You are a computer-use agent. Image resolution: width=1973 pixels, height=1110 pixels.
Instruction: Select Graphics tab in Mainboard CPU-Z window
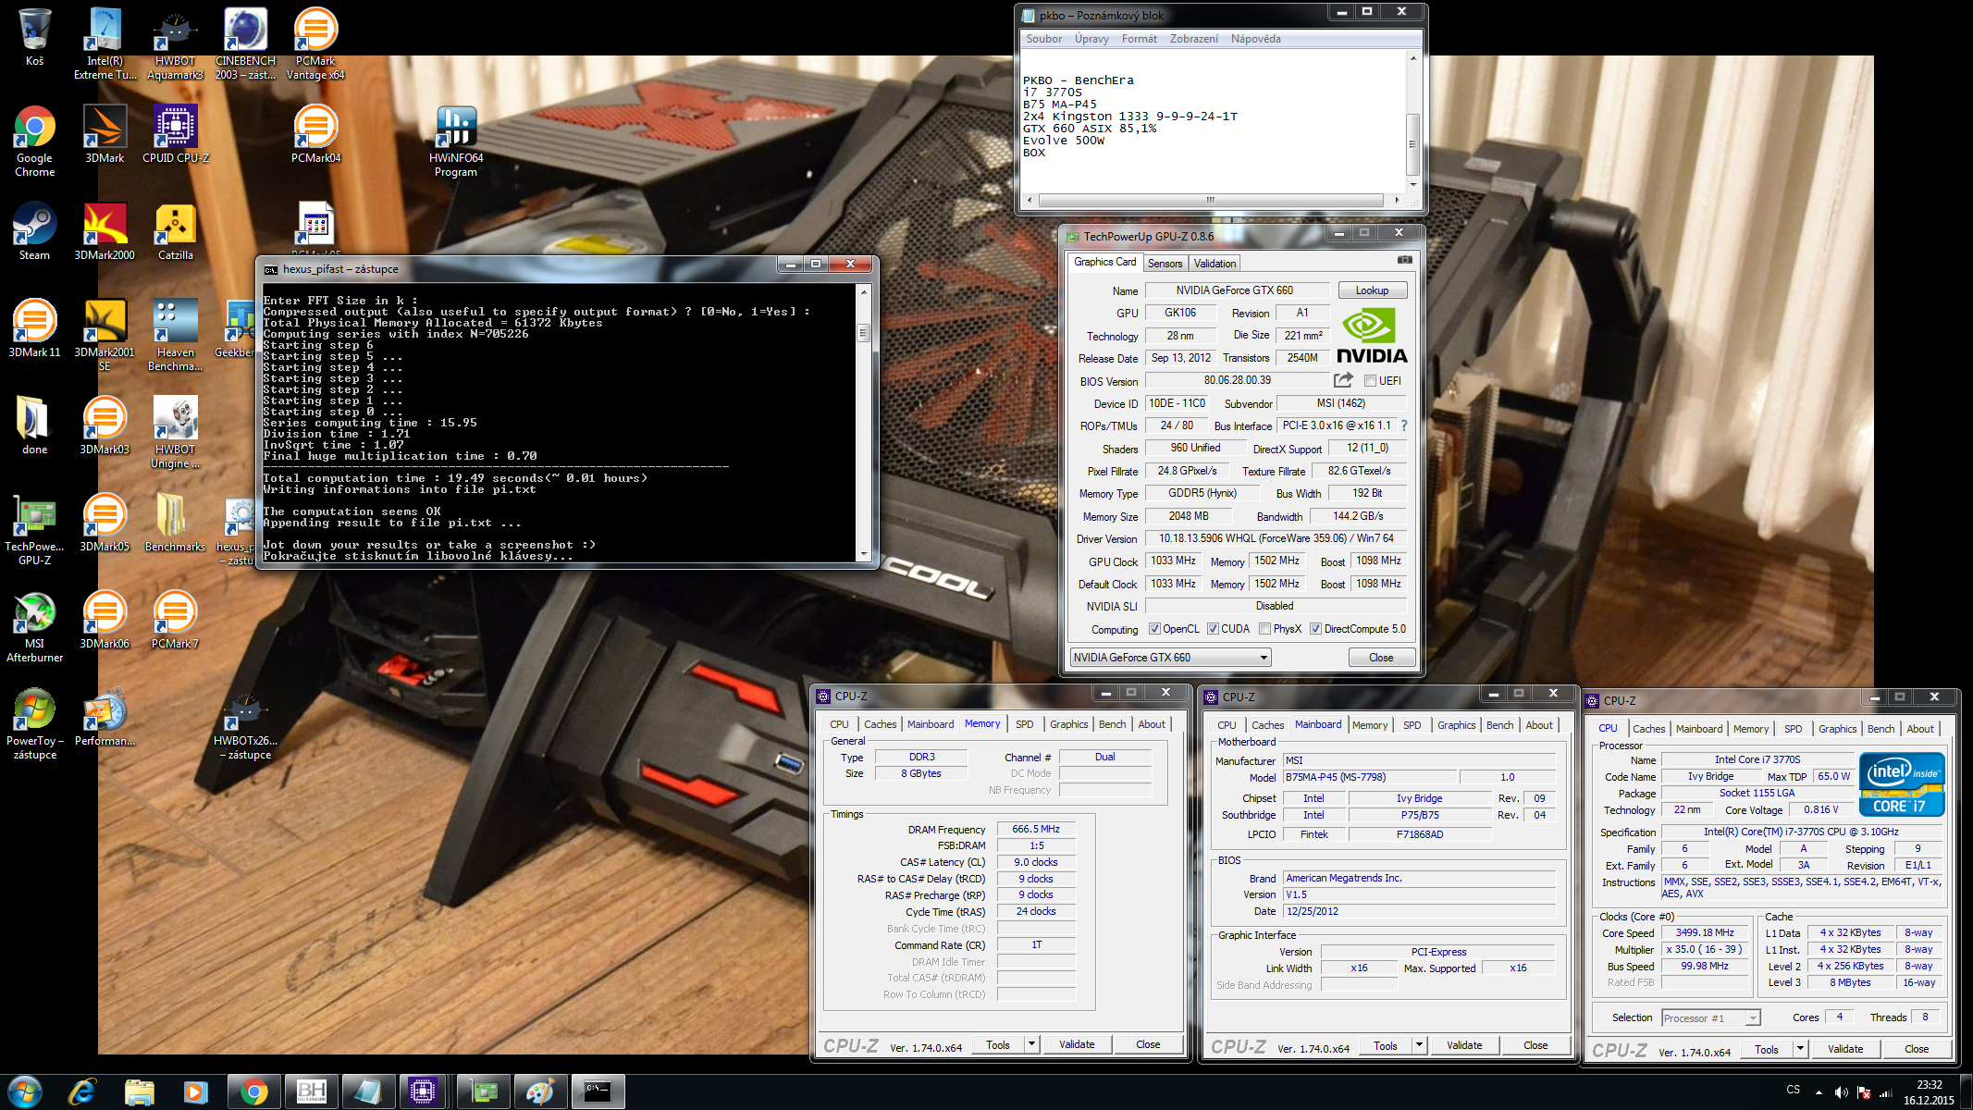(x=1456, y=725)
